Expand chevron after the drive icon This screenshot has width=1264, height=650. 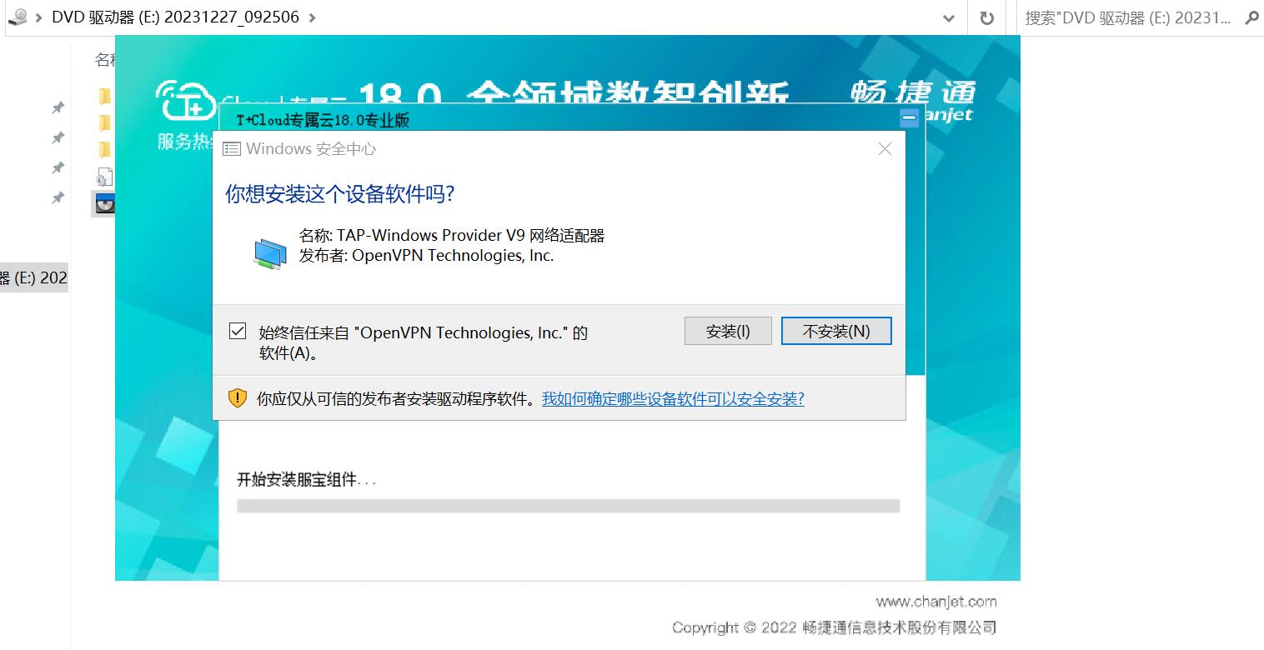pyautogui.click(x=39, y=17)
